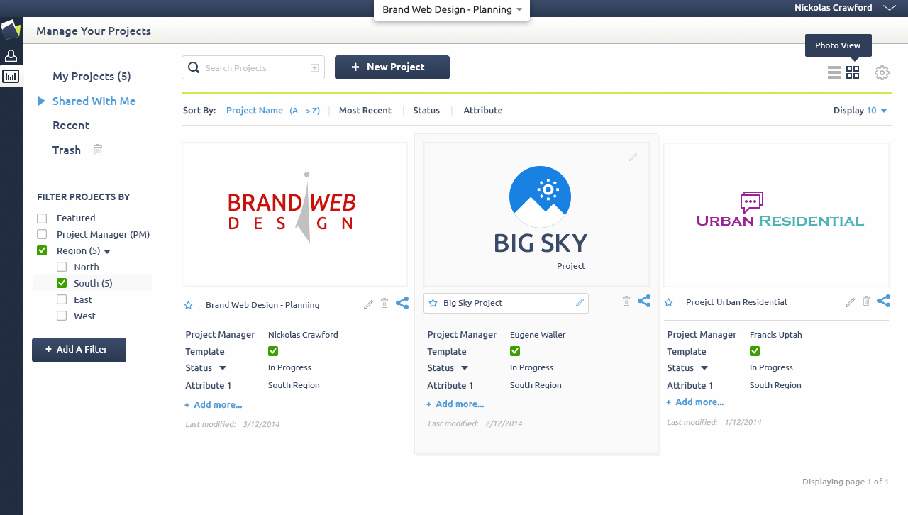Screen dimensions: 908x515
Task: Share Brand Web Design - Planning project
Action: click(x=402, y=303)
